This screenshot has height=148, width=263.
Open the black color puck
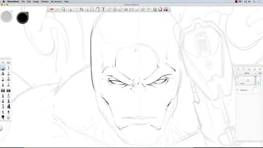tap(23, 18)
